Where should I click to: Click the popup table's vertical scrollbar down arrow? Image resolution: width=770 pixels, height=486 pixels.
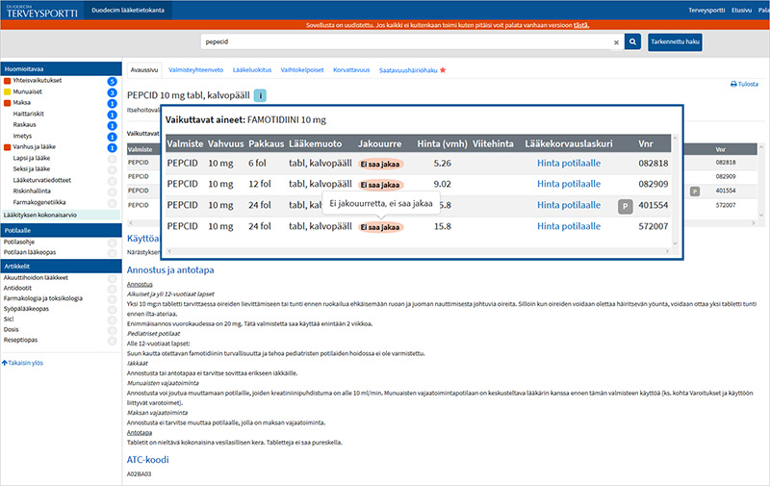pos(675,243)
